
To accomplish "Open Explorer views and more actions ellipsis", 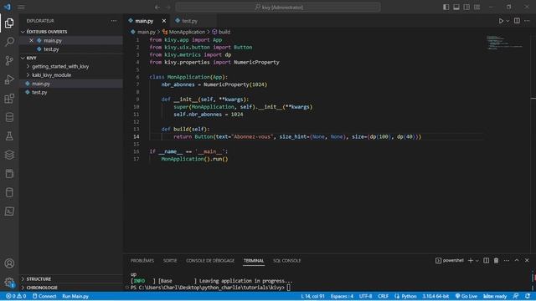I will pyautogui.click(x=114, y=21).
